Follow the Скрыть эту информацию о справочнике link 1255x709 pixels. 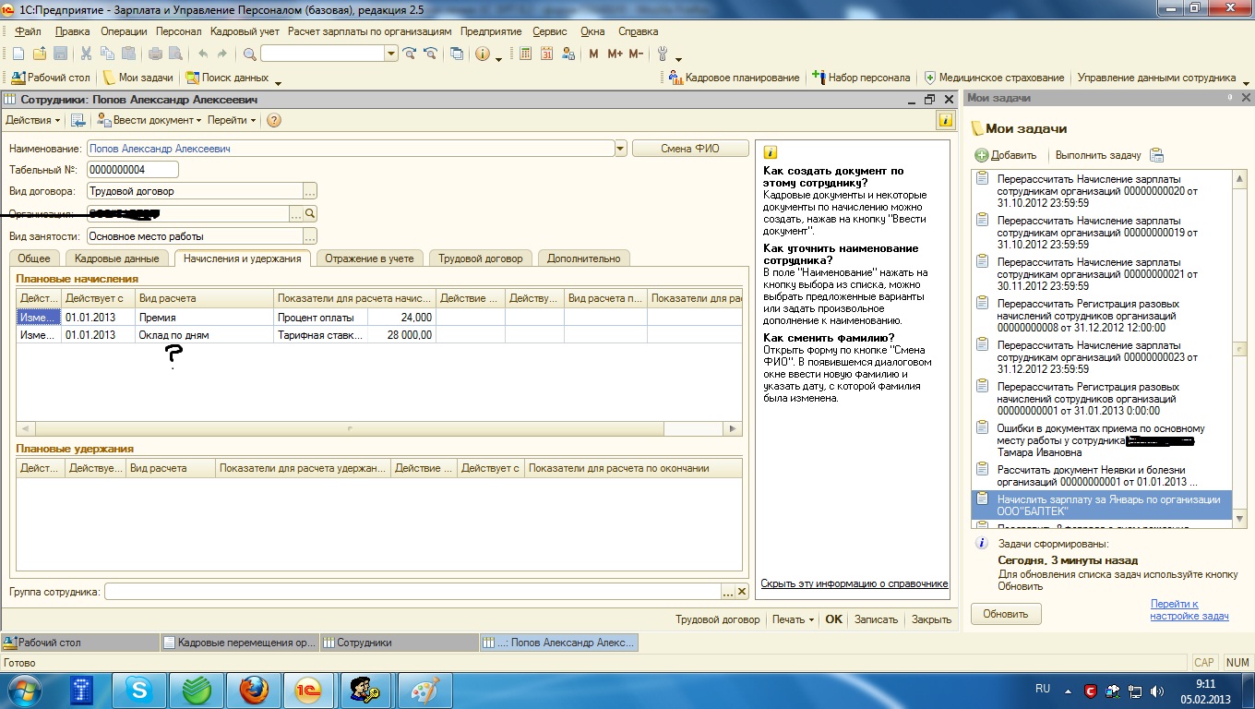[x=854, y=583]
